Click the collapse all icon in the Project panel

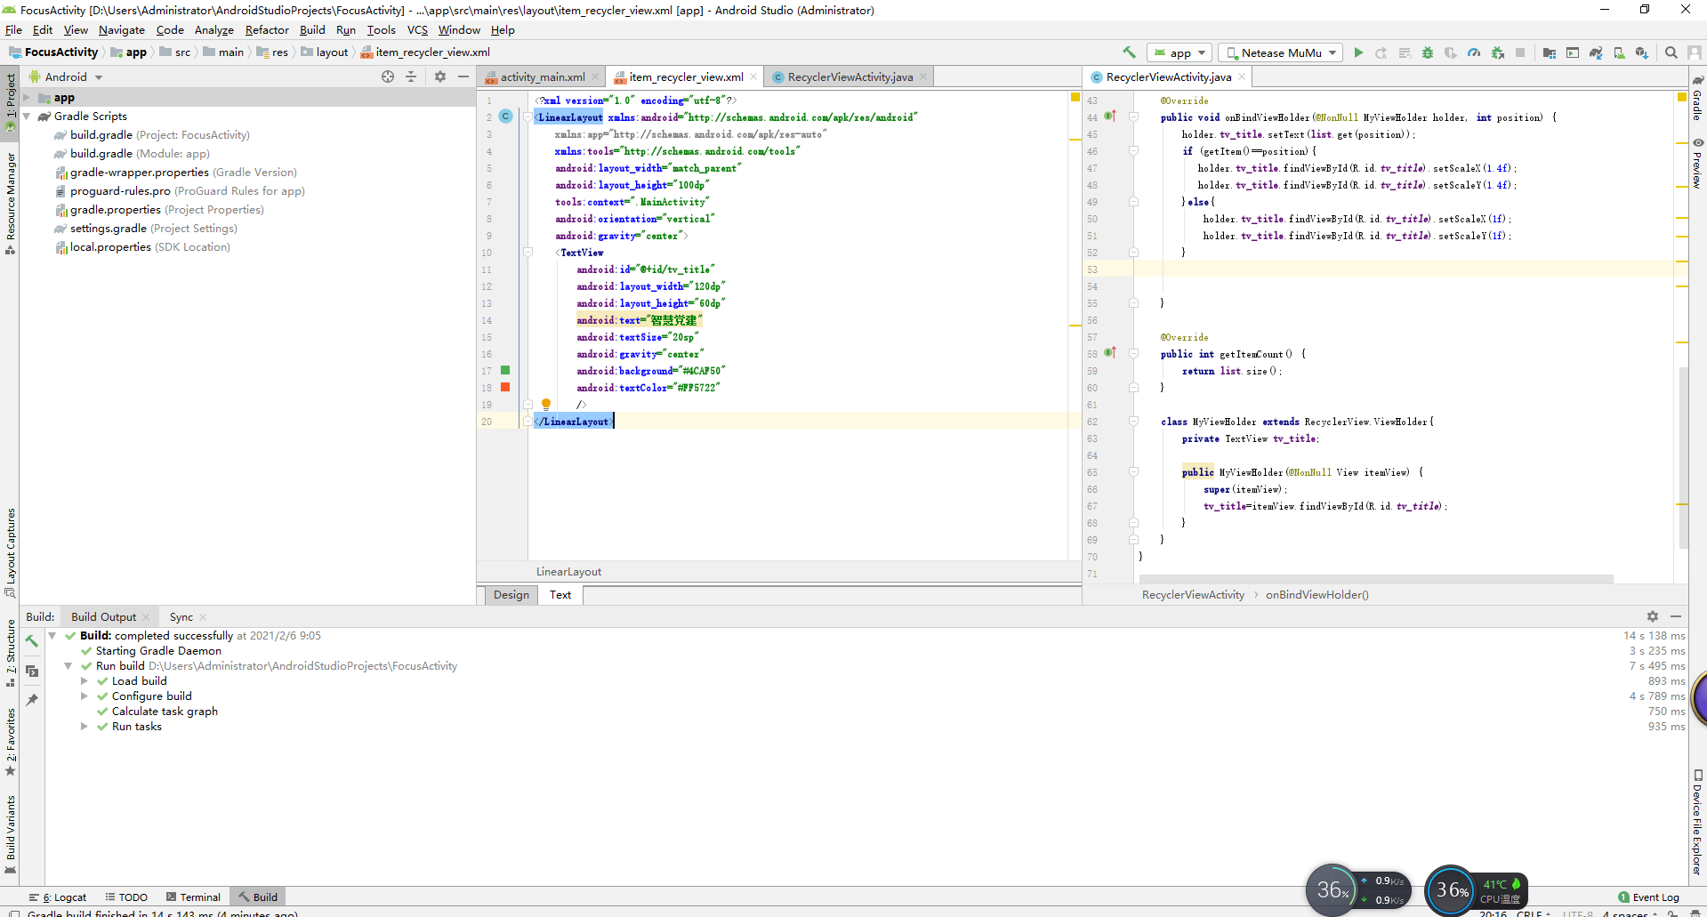coord(411,76)
